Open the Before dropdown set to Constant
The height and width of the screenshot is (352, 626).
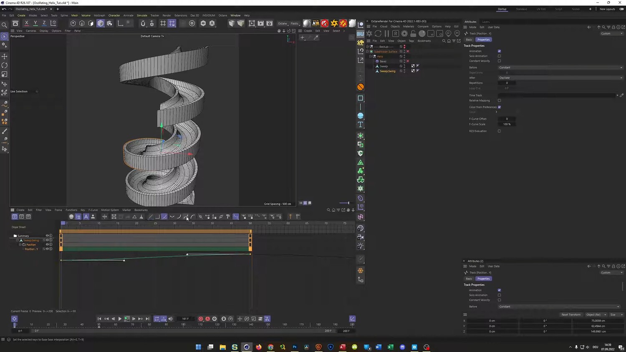pyautogui.click(x=560, y=68)
